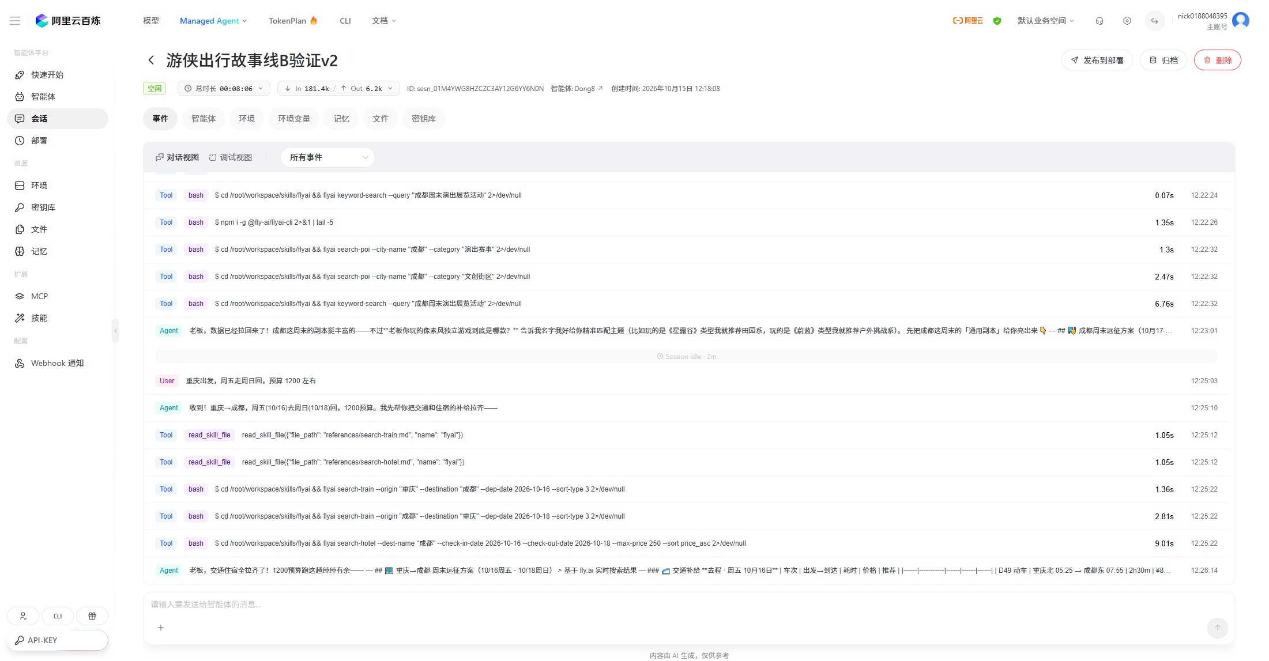This screenshot has height=661, width=1269.
Task: Open the CLI shortcut button at bottom left
Action: coord(58,616)
